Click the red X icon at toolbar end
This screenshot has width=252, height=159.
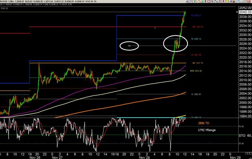[249, 1]
